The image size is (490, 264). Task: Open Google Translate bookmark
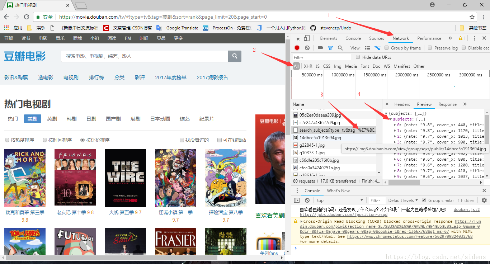[x=177, y=28]
